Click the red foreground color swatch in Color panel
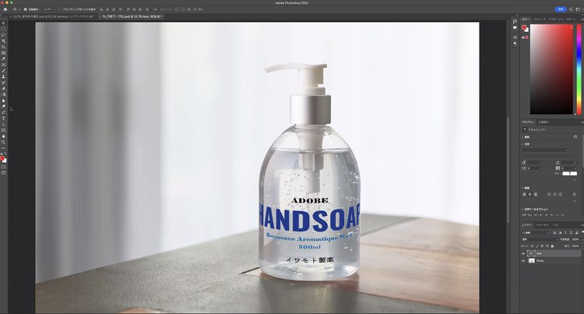584x314 pixels. pyautogui.click(x=524, y=27)
